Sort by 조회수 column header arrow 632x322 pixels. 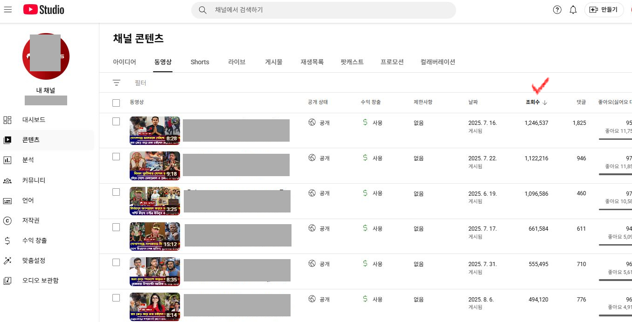point(545,103)
